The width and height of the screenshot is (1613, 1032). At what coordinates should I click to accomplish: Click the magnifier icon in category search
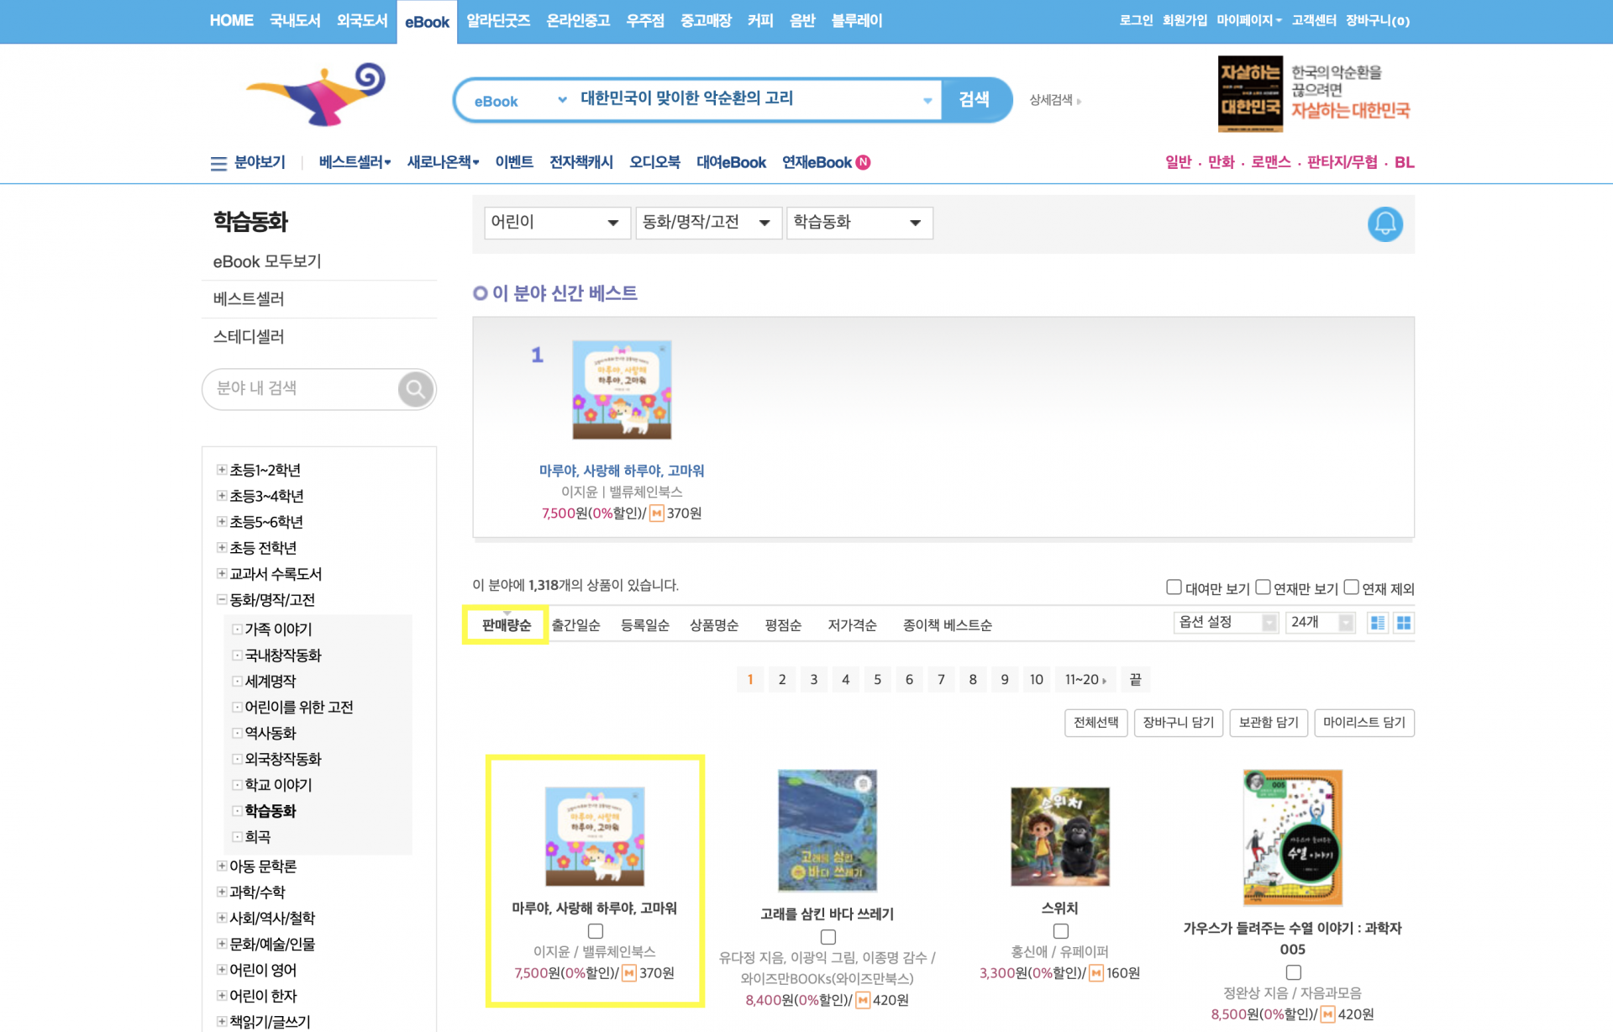415,389
